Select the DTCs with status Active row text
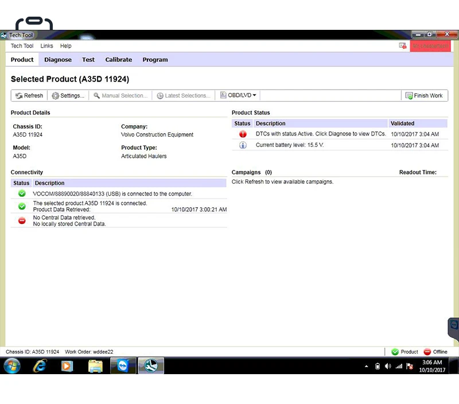The image size is (459, 404). click(x=321, y=134)
